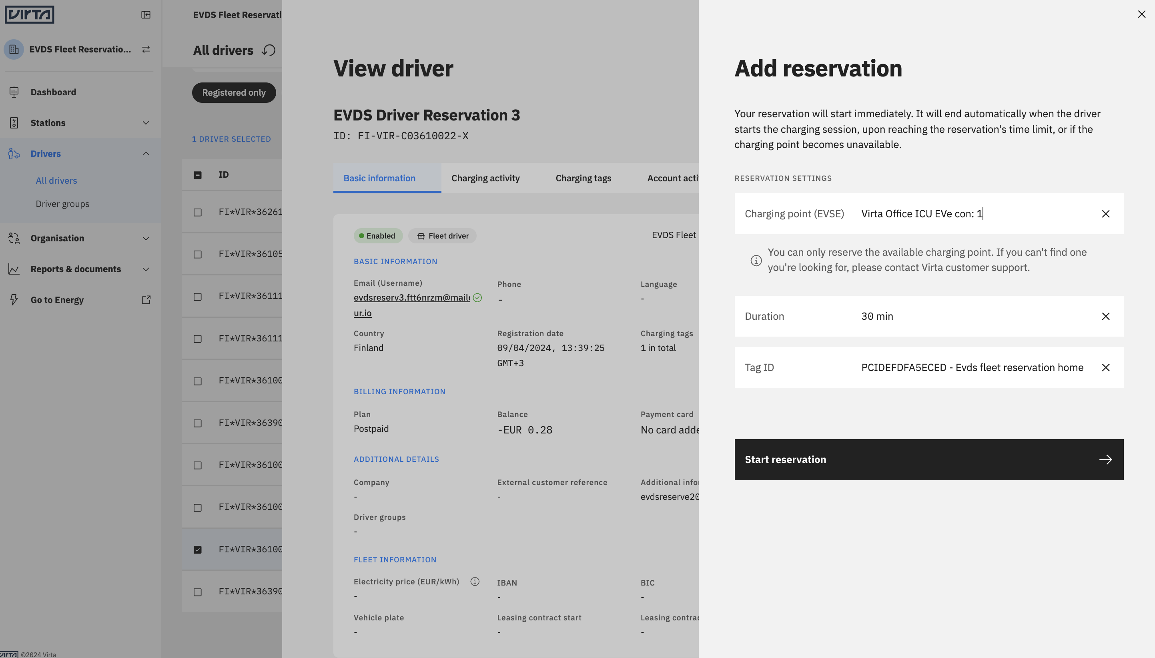Click the Start reservation button
Screen dimensions: 1155x658
928,459
